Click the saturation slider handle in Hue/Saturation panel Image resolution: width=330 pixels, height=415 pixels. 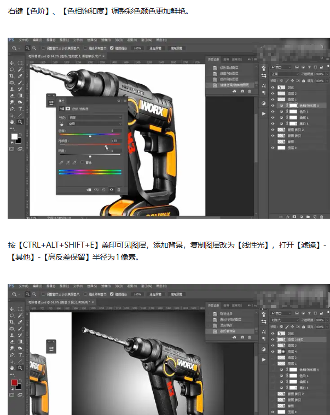pyautogui.click(x=106, y=147)
